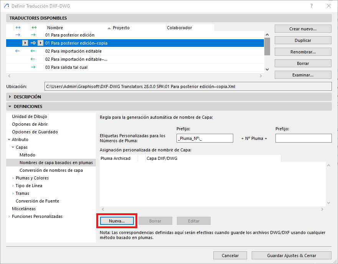Click the first popup arrow button in selected row
Image resolution: width=338 pixels, height=264 pixels.
(x=25, y=43)
